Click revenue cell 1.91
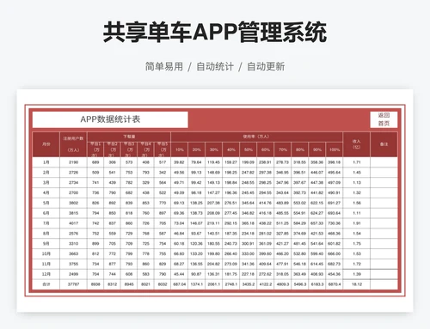The width and height of the screenshot is (430, 329). (x=356, y=223)
